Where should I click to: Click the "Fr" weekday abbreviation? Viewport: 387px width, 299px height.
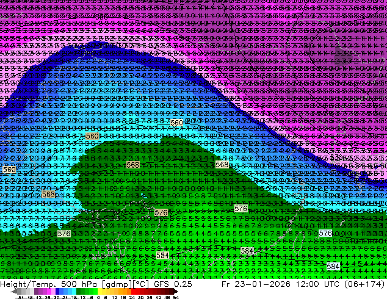(226, 284)
